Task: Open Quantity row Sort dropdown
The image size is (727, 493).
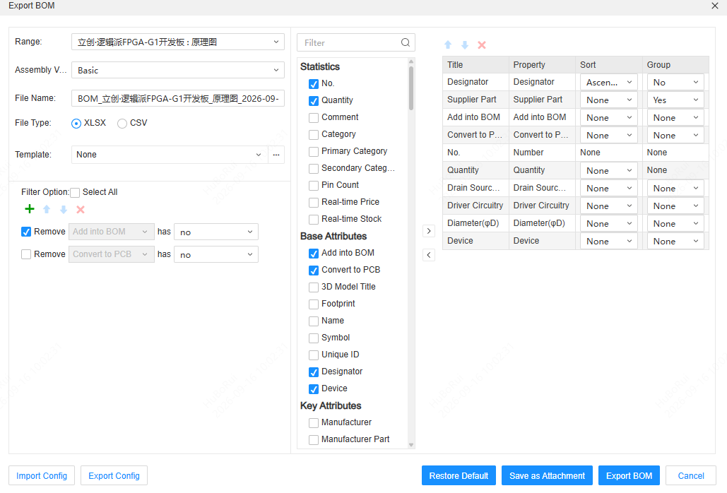Action: click(609, 170)
